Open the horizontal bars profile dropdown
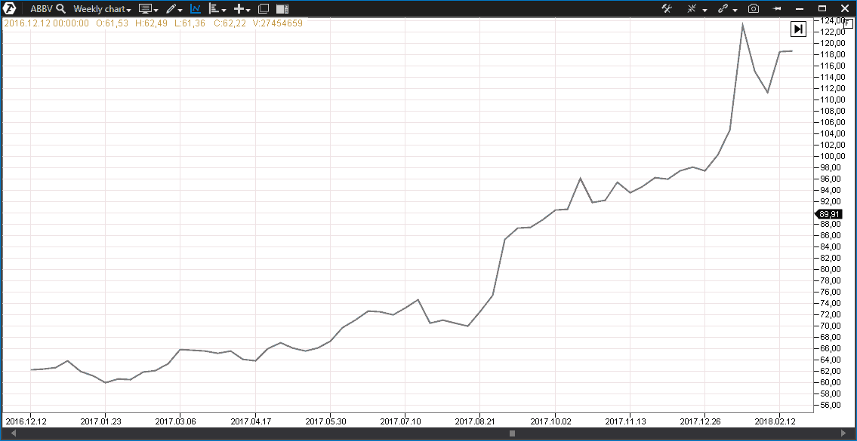Viewport: 857px width, 441px height. pyautogui.click(x=218, y=9)
